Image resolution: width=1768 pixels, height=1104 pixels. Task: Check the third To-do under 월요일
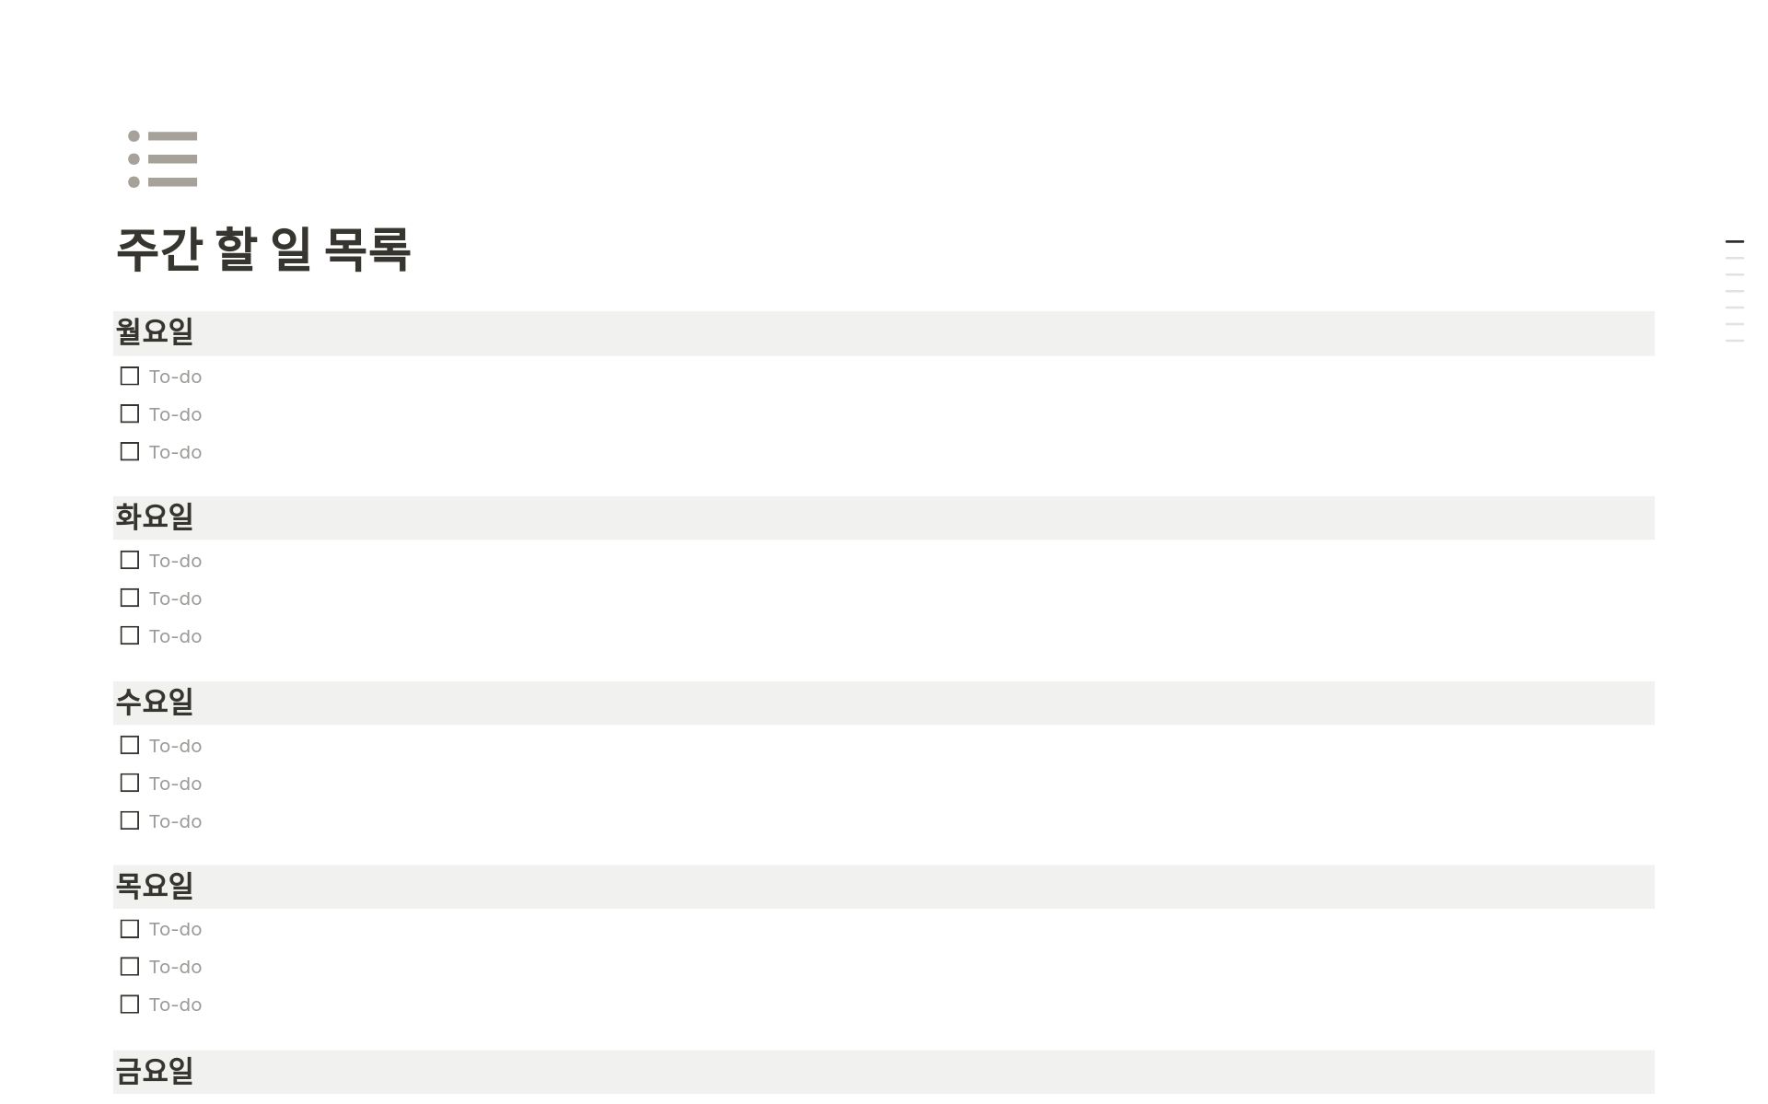click(x=129, y=450)
